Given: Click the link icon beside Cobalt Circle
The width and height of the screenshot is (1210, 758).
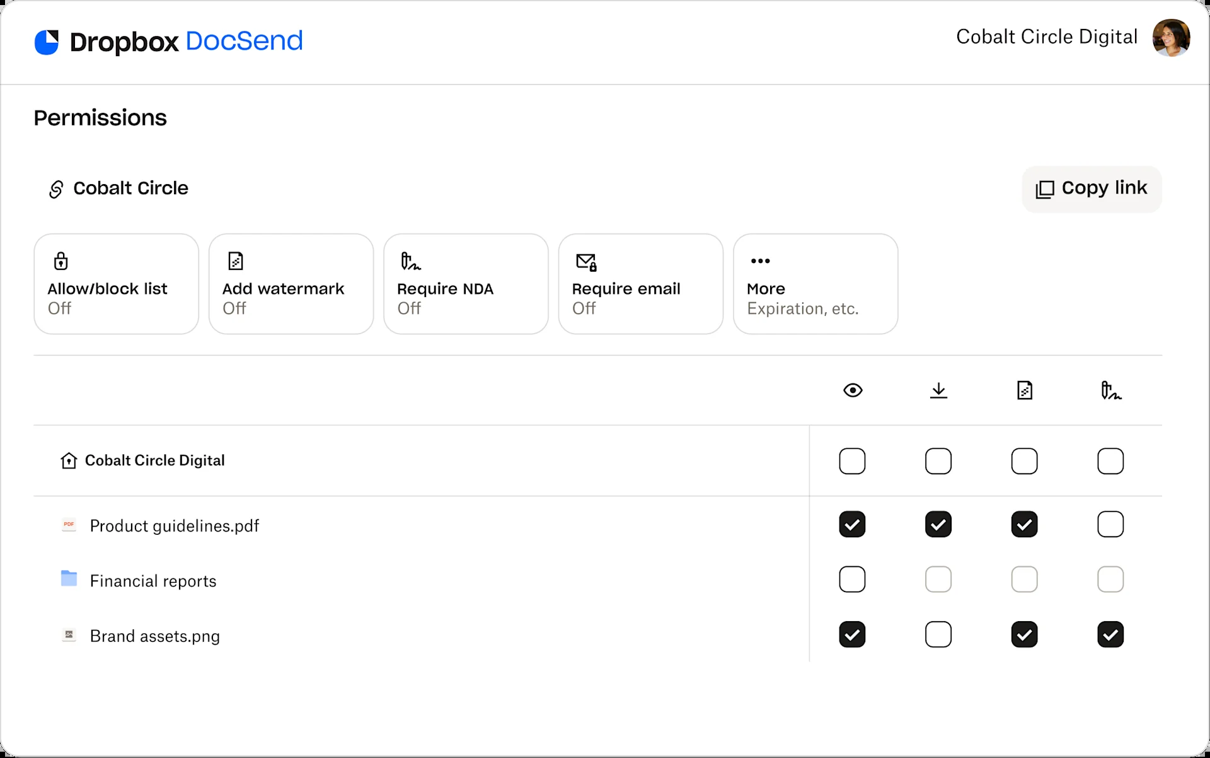Looking at the screenshot, I should tap(56, 189).
